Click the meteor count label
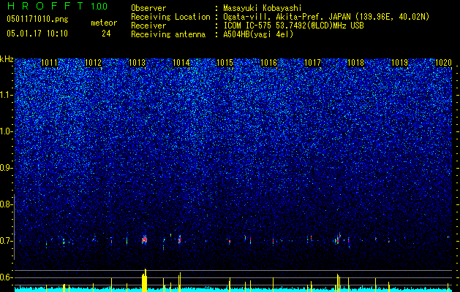 [x=104, y=23]
